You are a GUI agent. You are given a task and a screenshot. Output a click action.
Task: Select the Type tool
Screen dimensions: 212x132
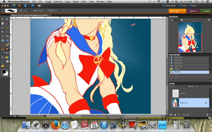[3, 36]
